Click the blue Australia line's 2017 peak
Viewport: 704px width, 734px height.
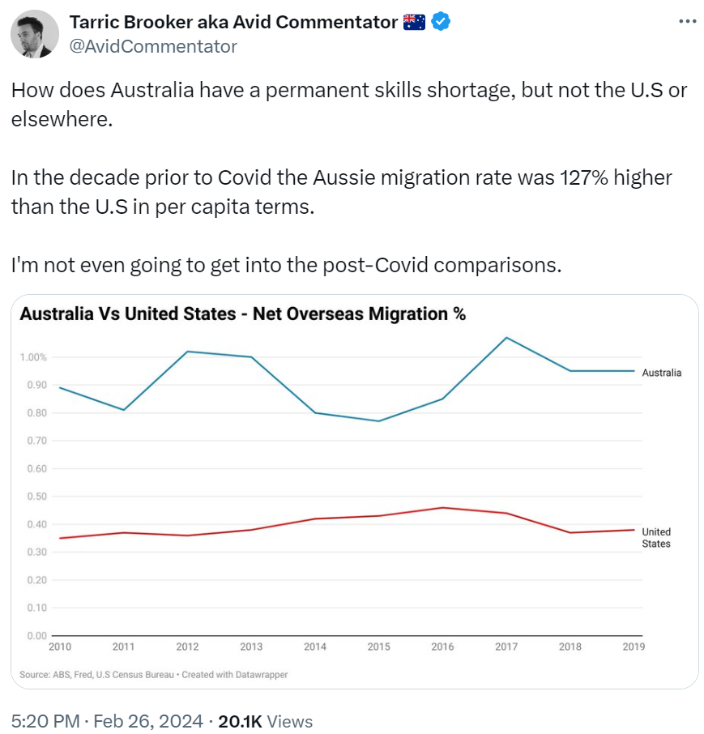coord(506,338)
